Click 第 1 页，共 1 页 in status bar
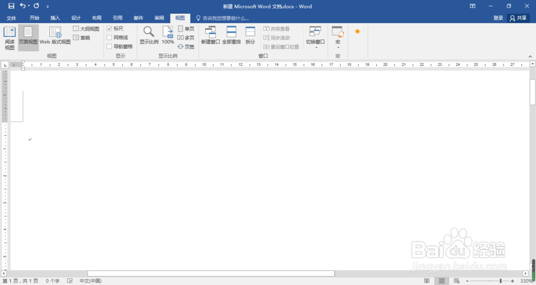This screenshot has height=285, width=536. 20,281
